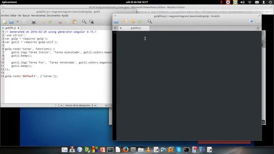Click the line with gulp.task('default' in gedit
The height and width of the screenshot is (154, 274).
click(x=31, y=76)
